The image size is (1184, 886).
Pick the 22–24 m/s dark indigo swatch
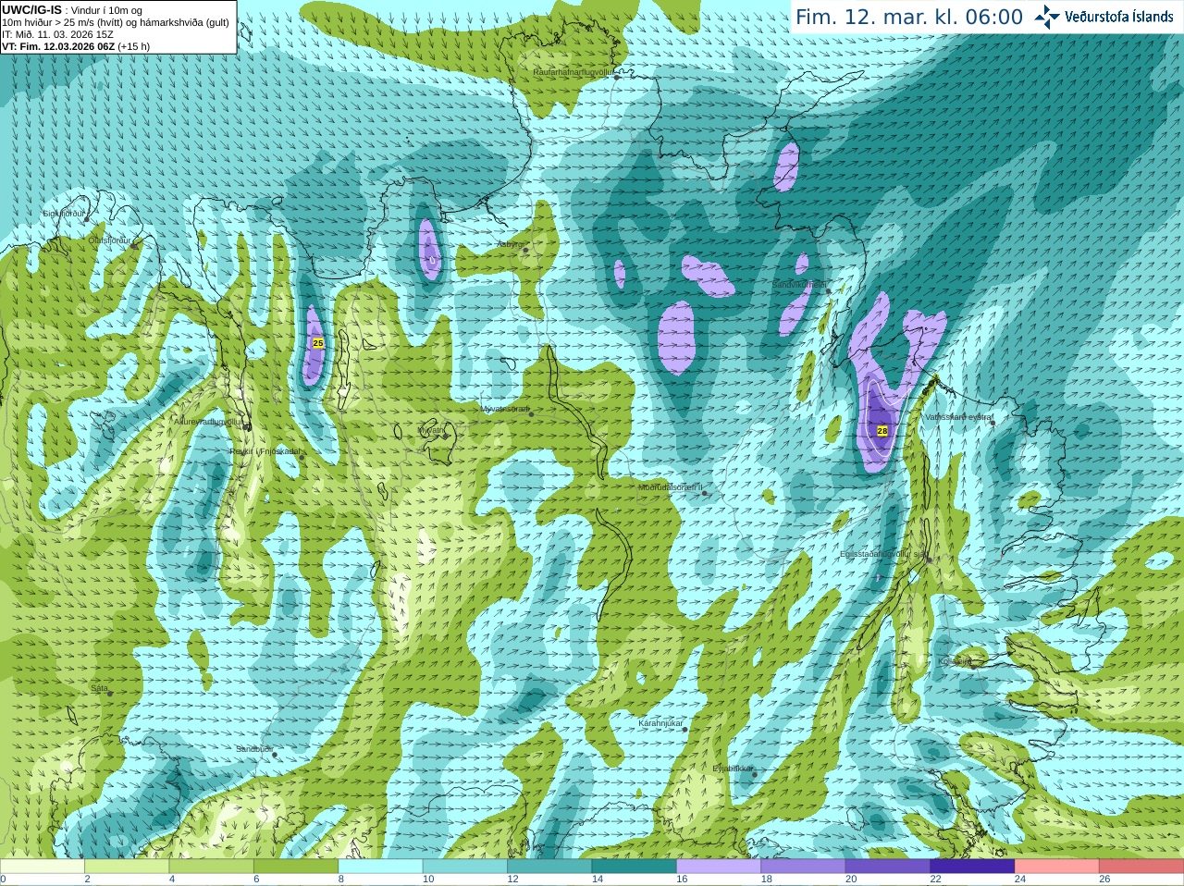coord(972,867)
